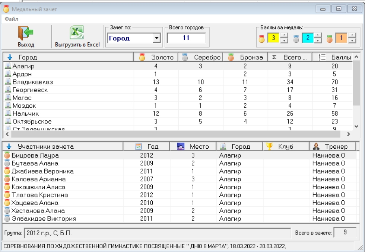Click the trainer icon in Тренер column header
The image size is (365, 252).
click(315, 146)
